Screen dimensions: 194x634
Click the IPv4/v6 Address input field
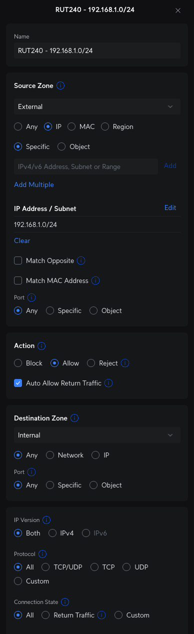pyautogui.click(x=86, y=166)
